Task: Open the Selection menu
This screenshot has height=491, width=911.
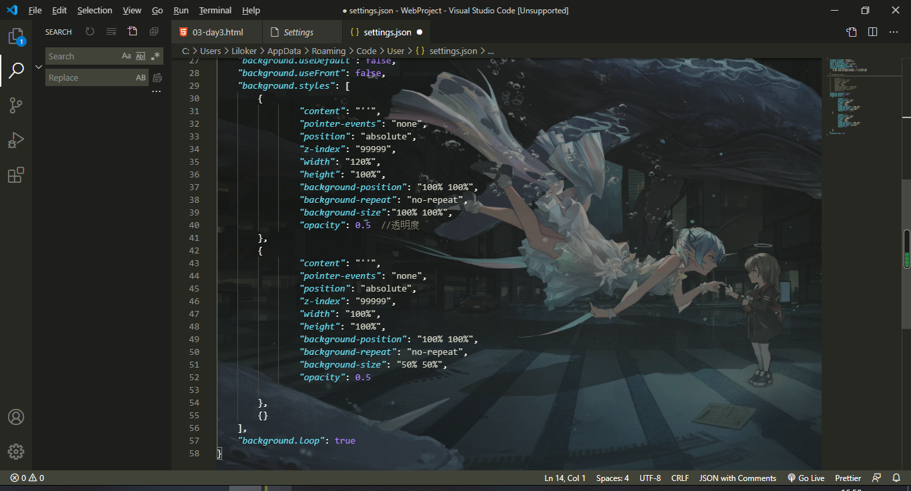Action: (95, 11)
